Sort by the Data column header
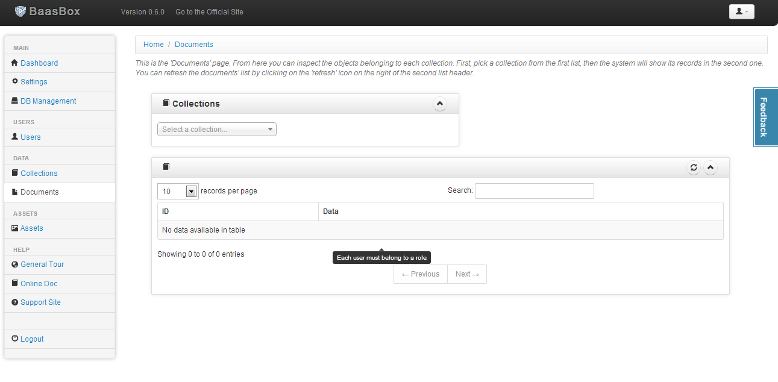Viewport: 778px width, 382px height. point(521,211)
